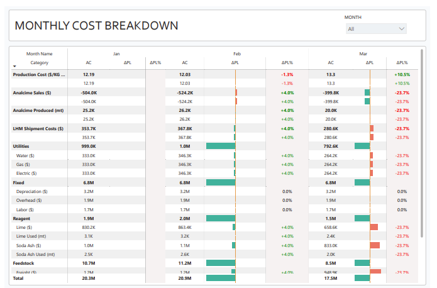This screenshot has width=437, height=288.
Task: Click Mar Reagent value 1.5M
Action: [331, 219]
